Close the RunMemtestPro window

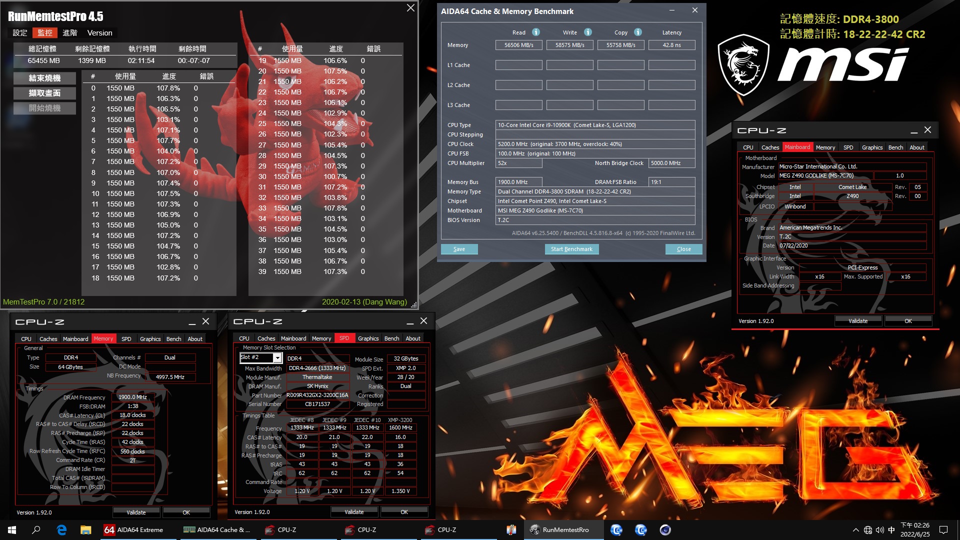[410, 8]
